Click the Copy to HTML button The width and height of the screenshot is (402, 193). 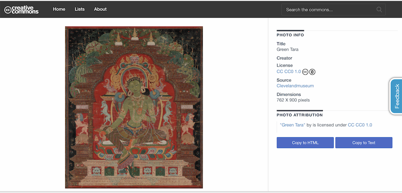[305, 142]
